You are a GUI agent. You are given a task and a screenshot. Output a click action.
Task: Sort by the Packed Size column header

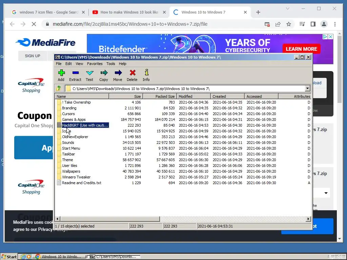tap(160, 96)
